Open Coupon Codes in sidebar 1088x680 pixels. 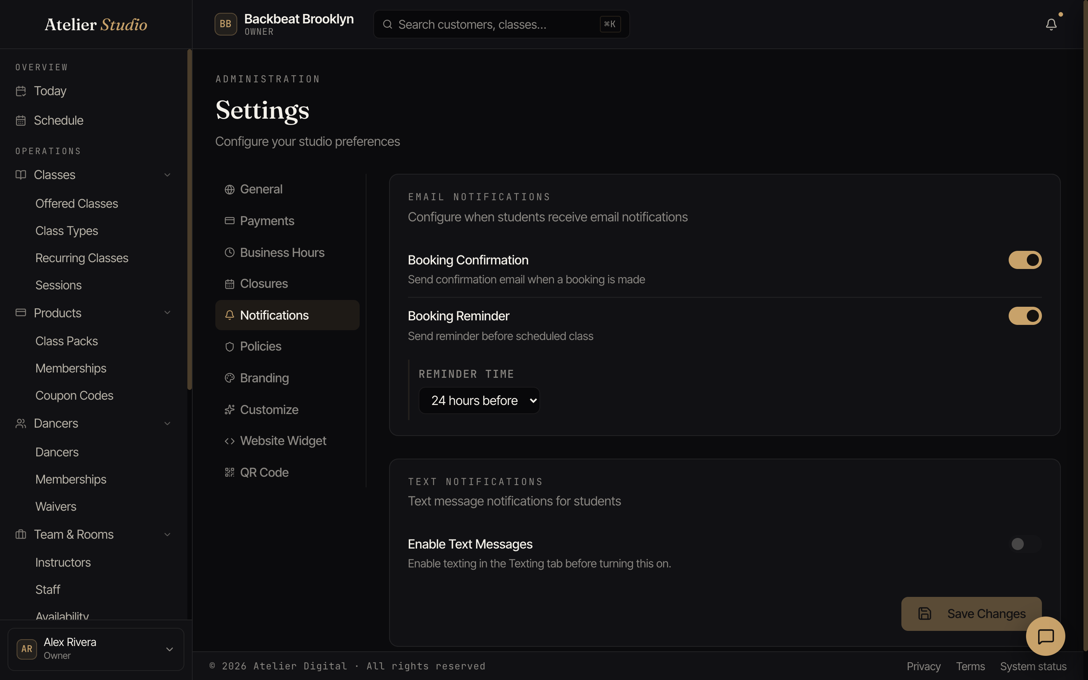pyautogui.click(x=74, y=395)
